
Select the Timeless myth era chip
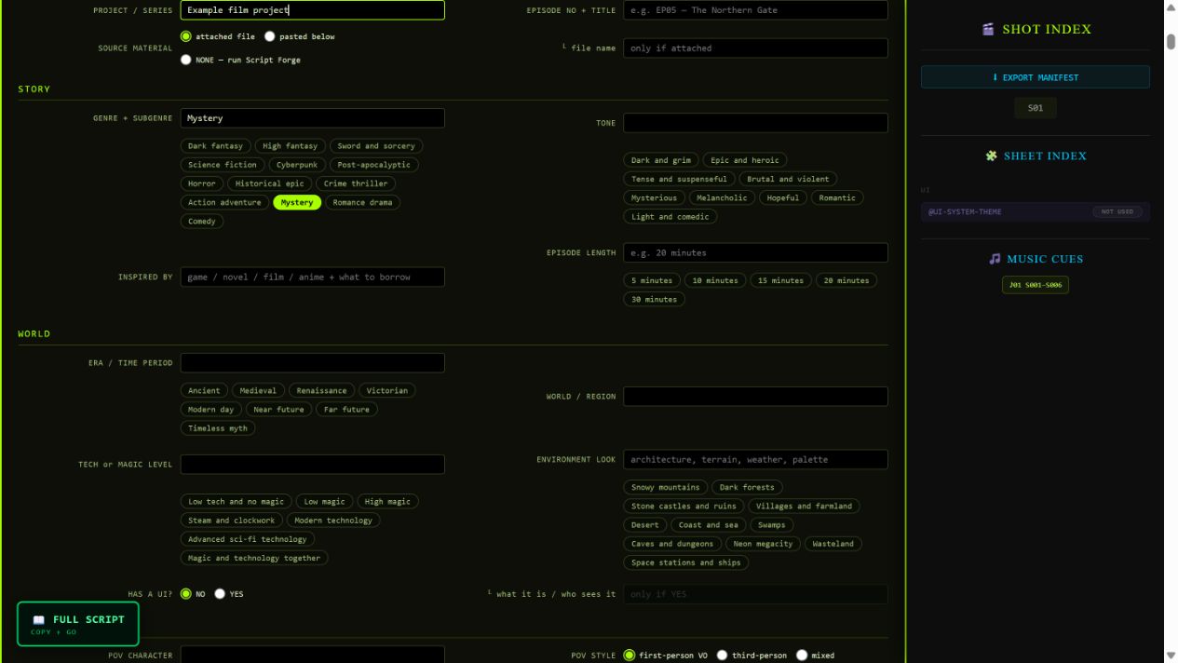coord(218,428)
